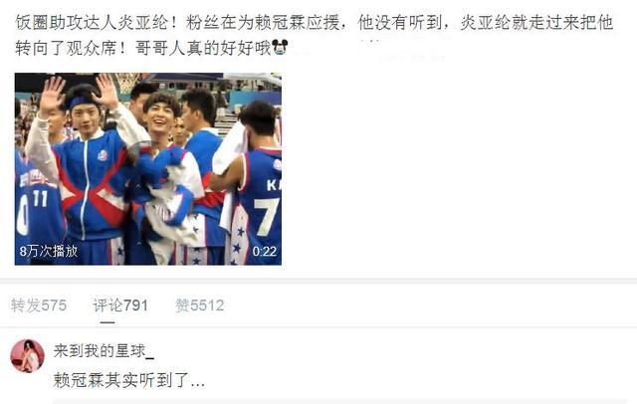Click the name 赖冠霖 in the post text
Screen dimensions: 637x404
(x=280, y=22)
